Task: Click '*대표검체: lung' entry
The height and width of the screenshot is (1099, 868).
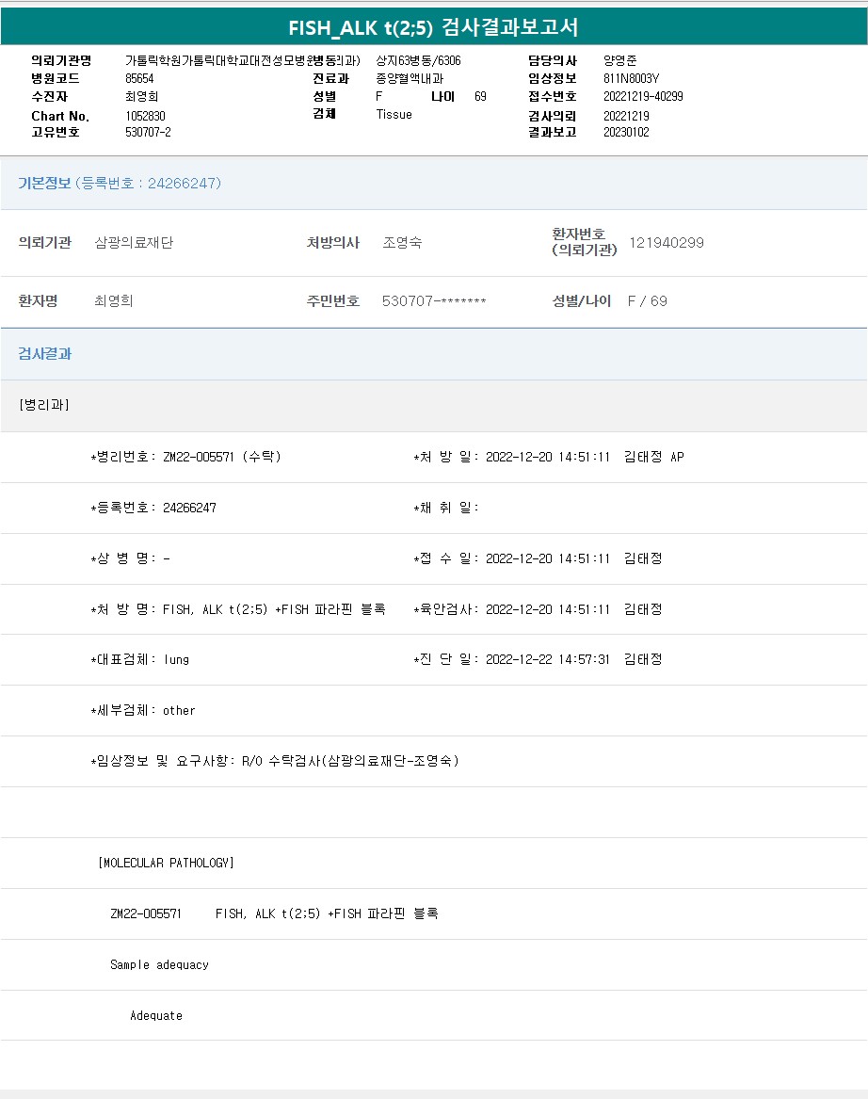Action: point(140,659)
